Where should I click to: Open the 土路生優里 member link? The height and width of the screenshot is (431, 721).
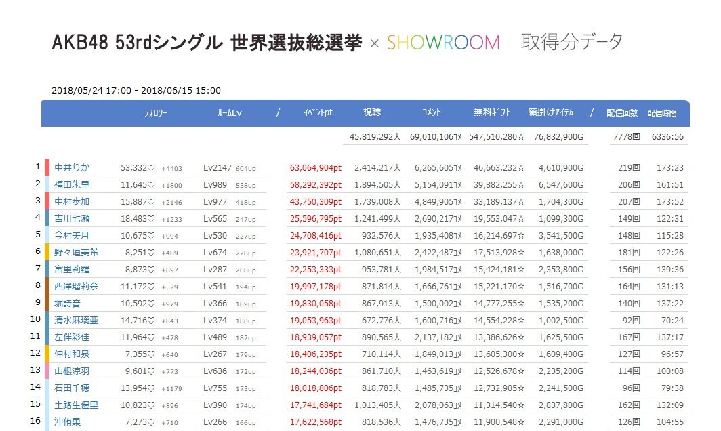click(77, 405)
